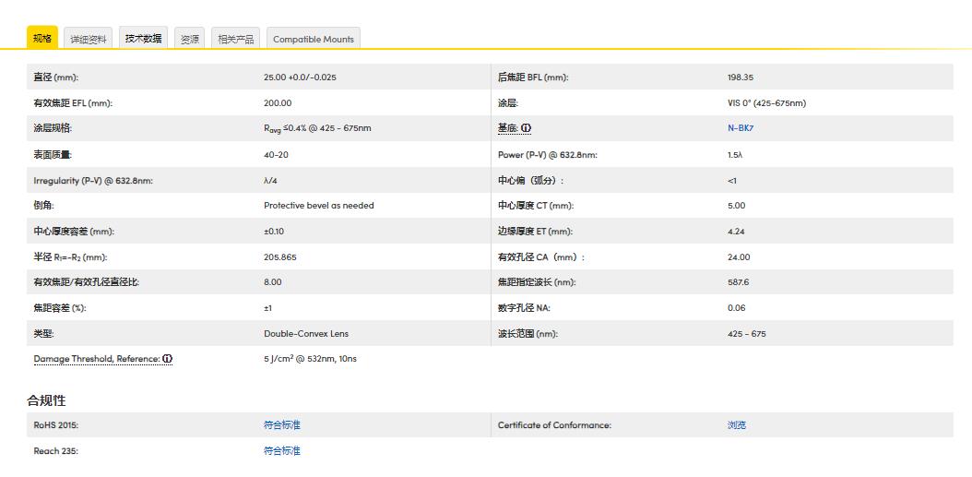This screenshot has height=477, width=972.
Task: Click the info icon beside 基底
Action: pos(527,128)
